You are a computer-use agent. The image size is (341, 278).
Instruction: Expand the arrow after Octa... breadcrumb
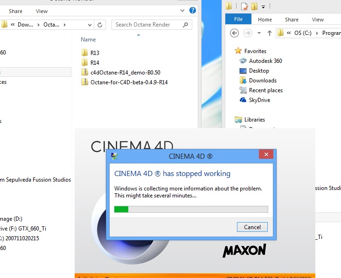tap(64, 25)
